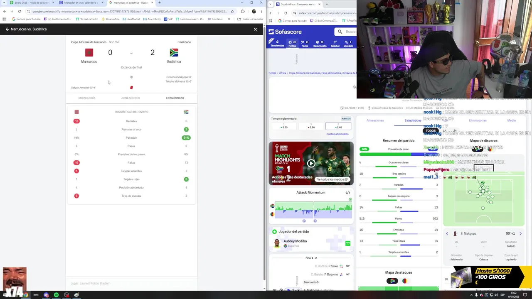Click the South Africa flag next to the score

click(174, 53)
